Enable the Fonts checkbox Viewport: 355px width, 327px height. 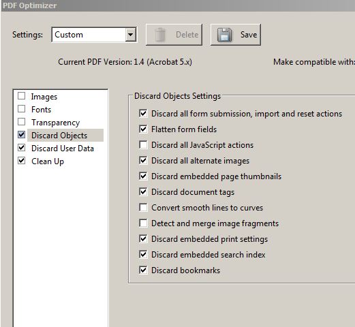[21, 109]
